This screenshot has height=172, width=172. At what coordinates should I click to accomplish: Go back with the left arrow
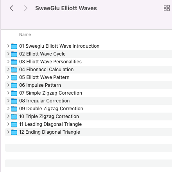coord(11,8)
